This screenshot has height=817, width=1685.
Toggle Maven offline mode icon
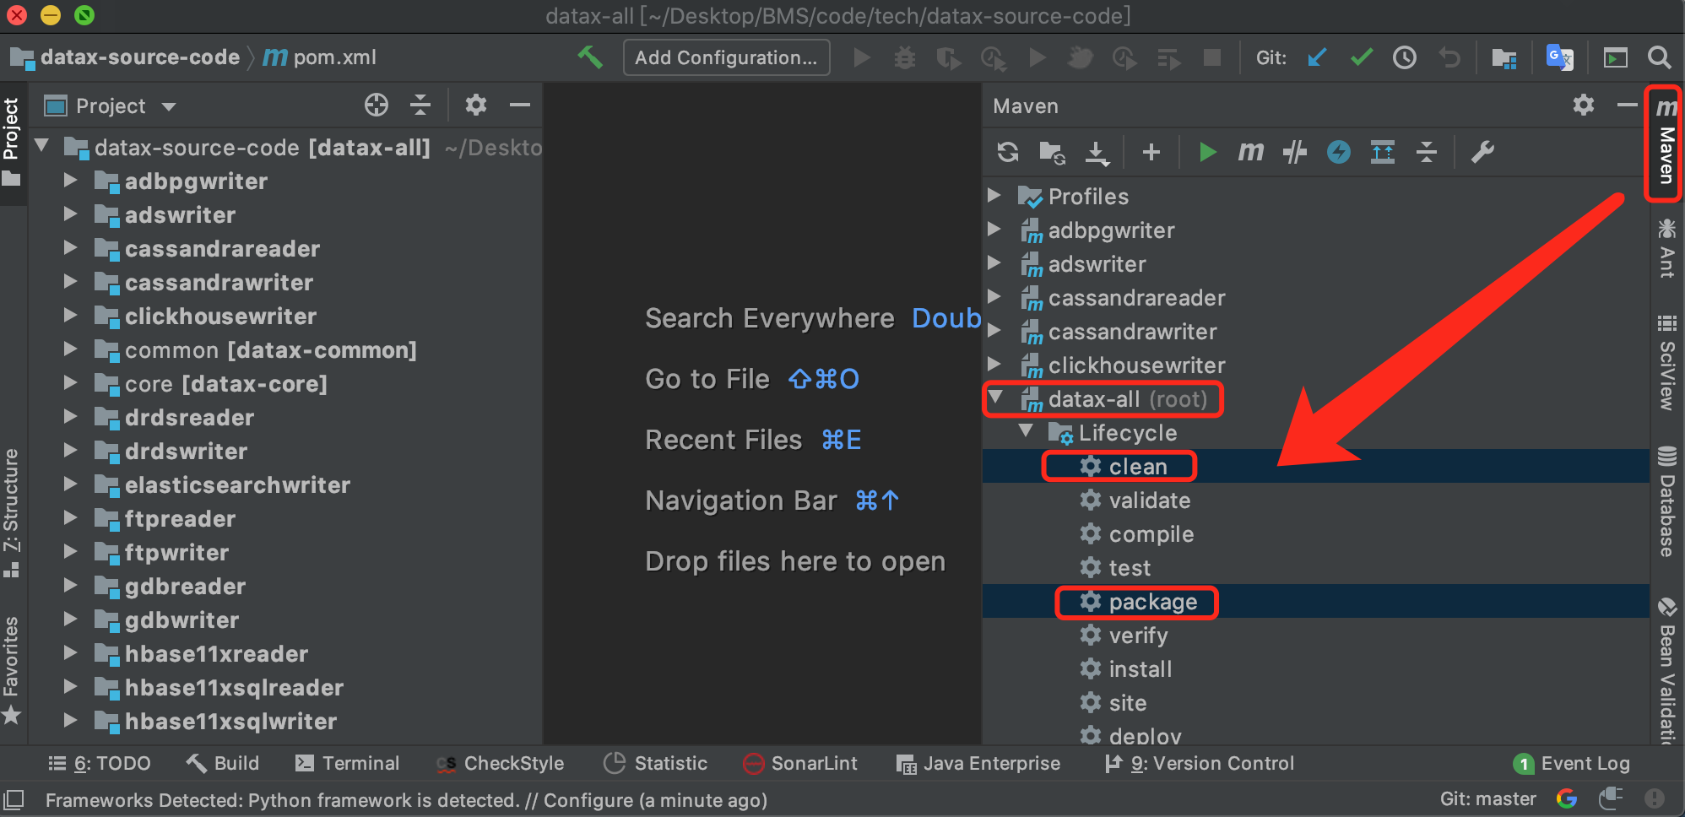(x=1295, y=152)
